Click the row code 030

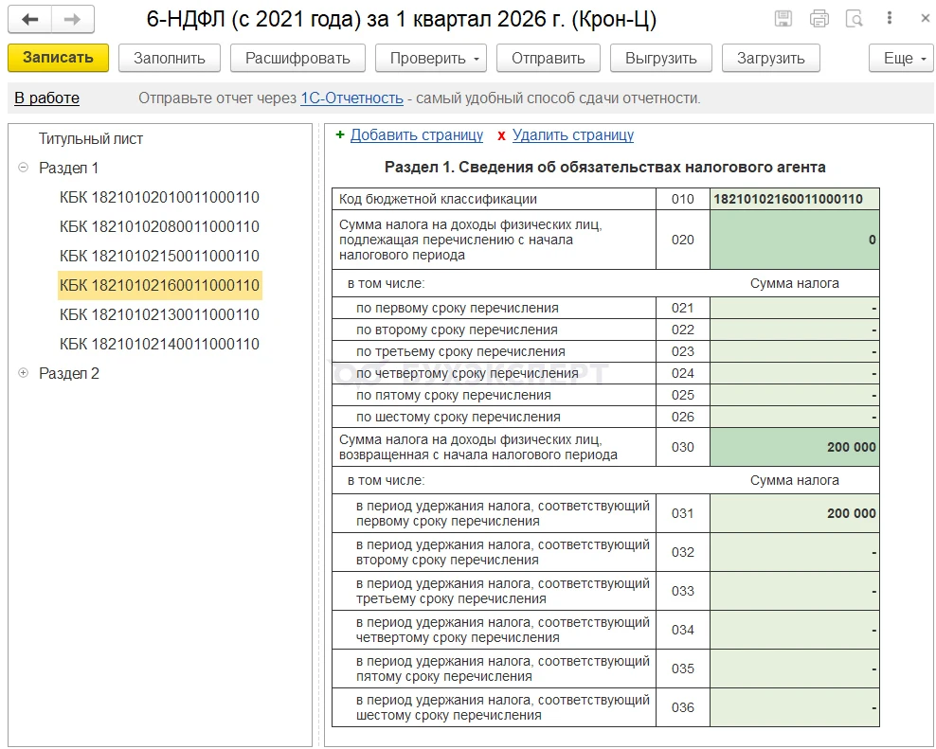tap(682, 447)
